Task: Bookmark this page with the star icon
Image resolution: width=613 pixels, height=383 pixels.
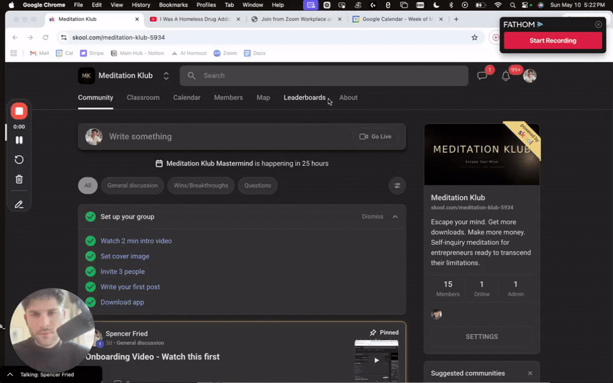Action: (x=475, y=38)
